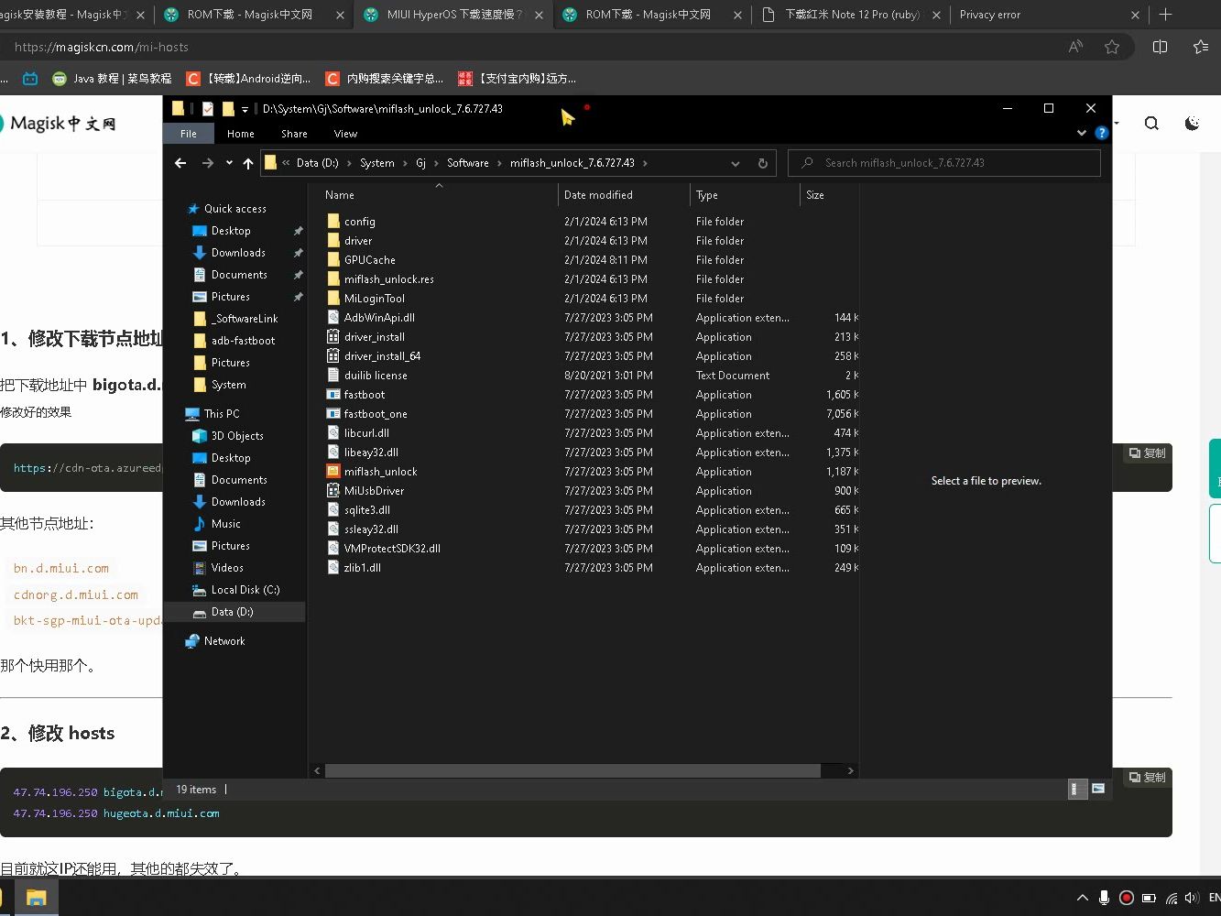Open Local Disk (C:) in navigation pane
This screenshot has width=1221, height=916.
[245, 590]
